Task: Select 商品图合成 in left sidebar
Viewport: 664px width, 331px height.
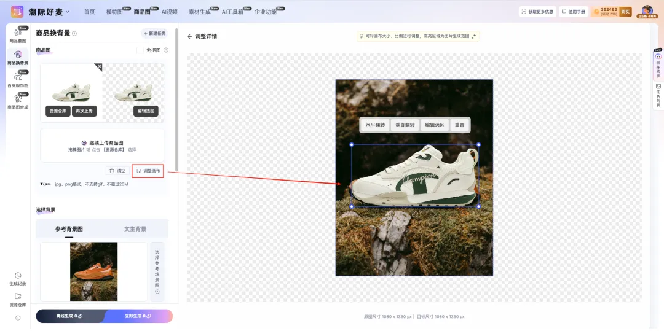Action: click(18, 102)
